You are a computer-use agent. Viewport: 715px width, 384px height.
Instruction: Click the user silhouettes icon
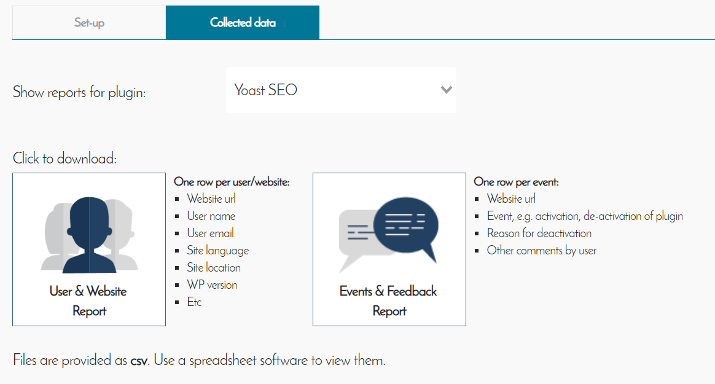coord(90,234)
